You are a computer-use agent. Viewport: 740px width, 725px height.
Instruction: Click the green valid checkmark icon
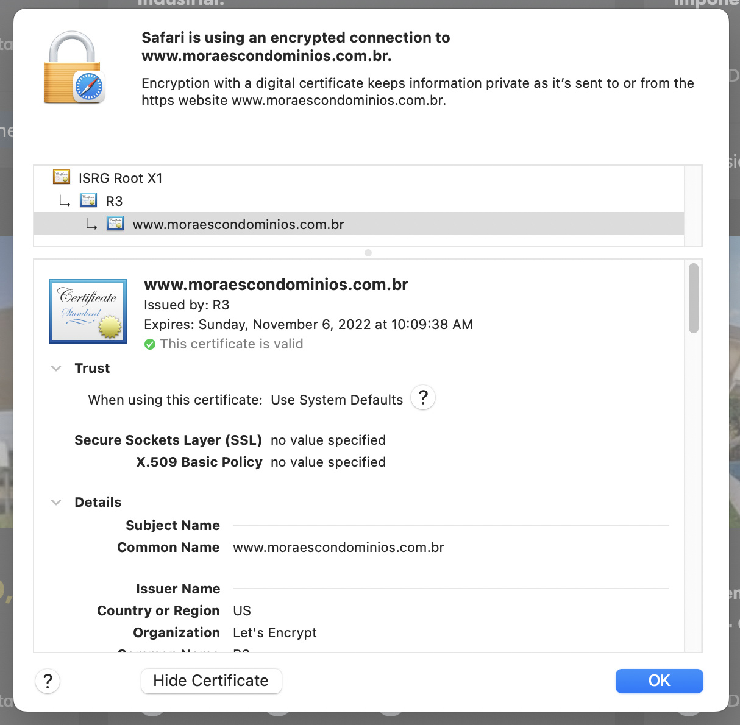coord(150,344)
